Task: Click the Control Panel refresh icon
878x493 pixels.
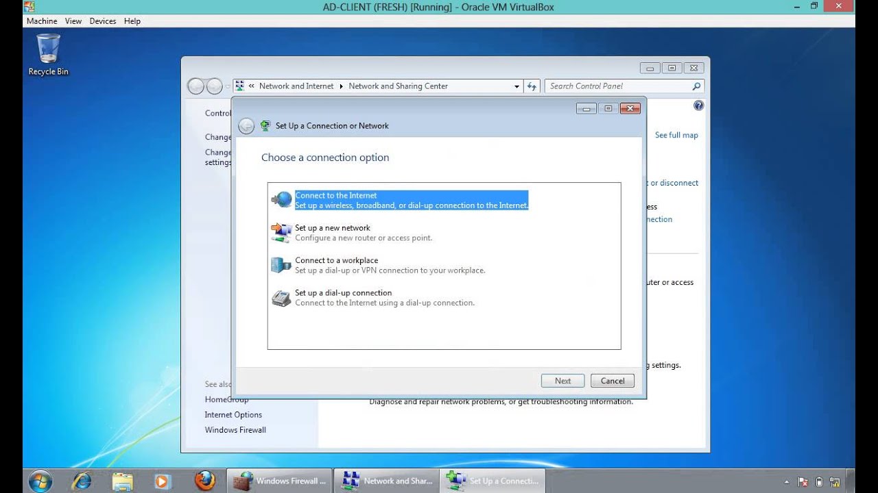Action: pos(532,86)
